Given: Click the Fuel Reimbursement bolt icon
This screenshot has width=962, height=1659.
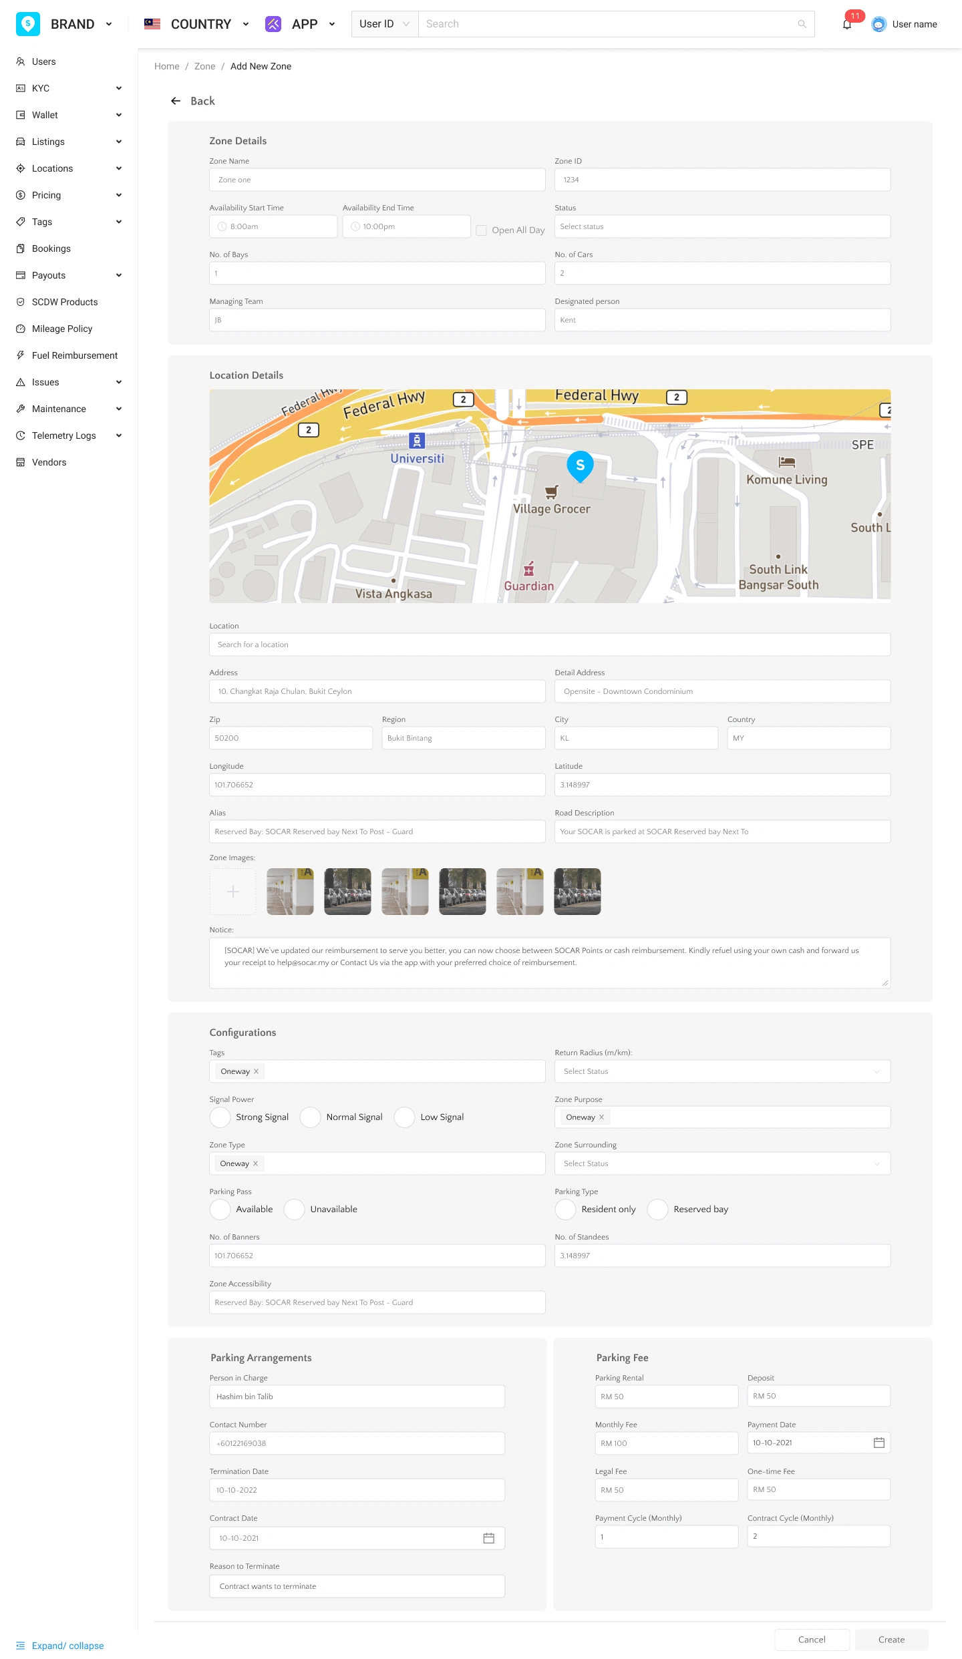Looking at the screenshot, I should point(21,355).
